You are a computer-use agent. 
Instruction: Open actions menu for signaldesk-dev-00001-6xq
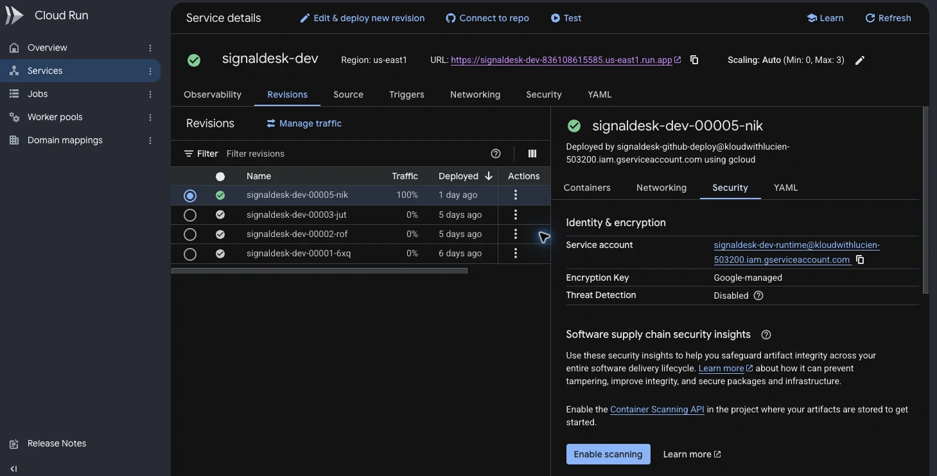click(x=516, y=254)
